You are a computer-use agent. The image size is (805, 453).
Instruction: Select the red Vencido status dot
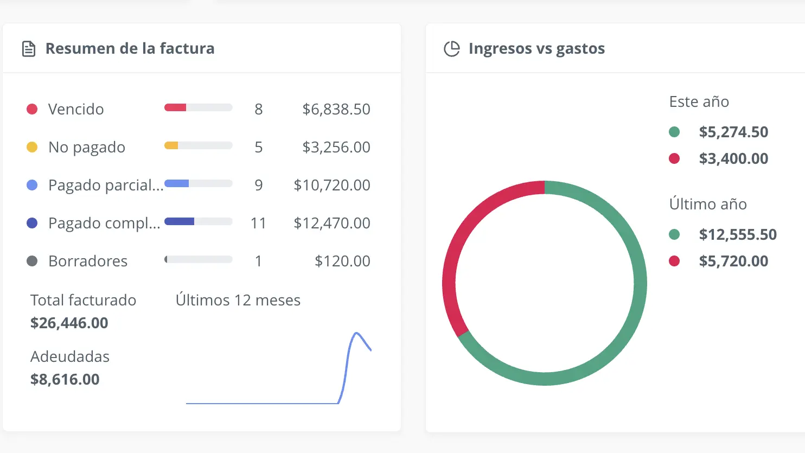point(31,109)
